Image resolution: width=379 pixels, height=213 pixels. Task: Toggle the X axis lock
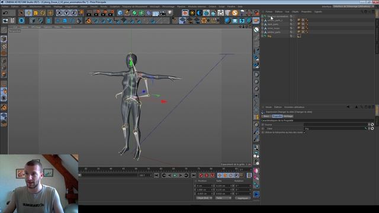coord(59,13)
